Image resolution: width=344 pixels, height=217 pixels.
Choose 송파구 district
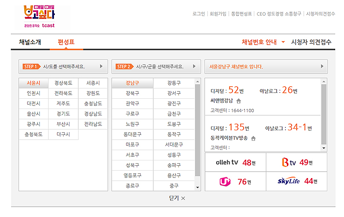pyautogui.click(x=174, y=166)
